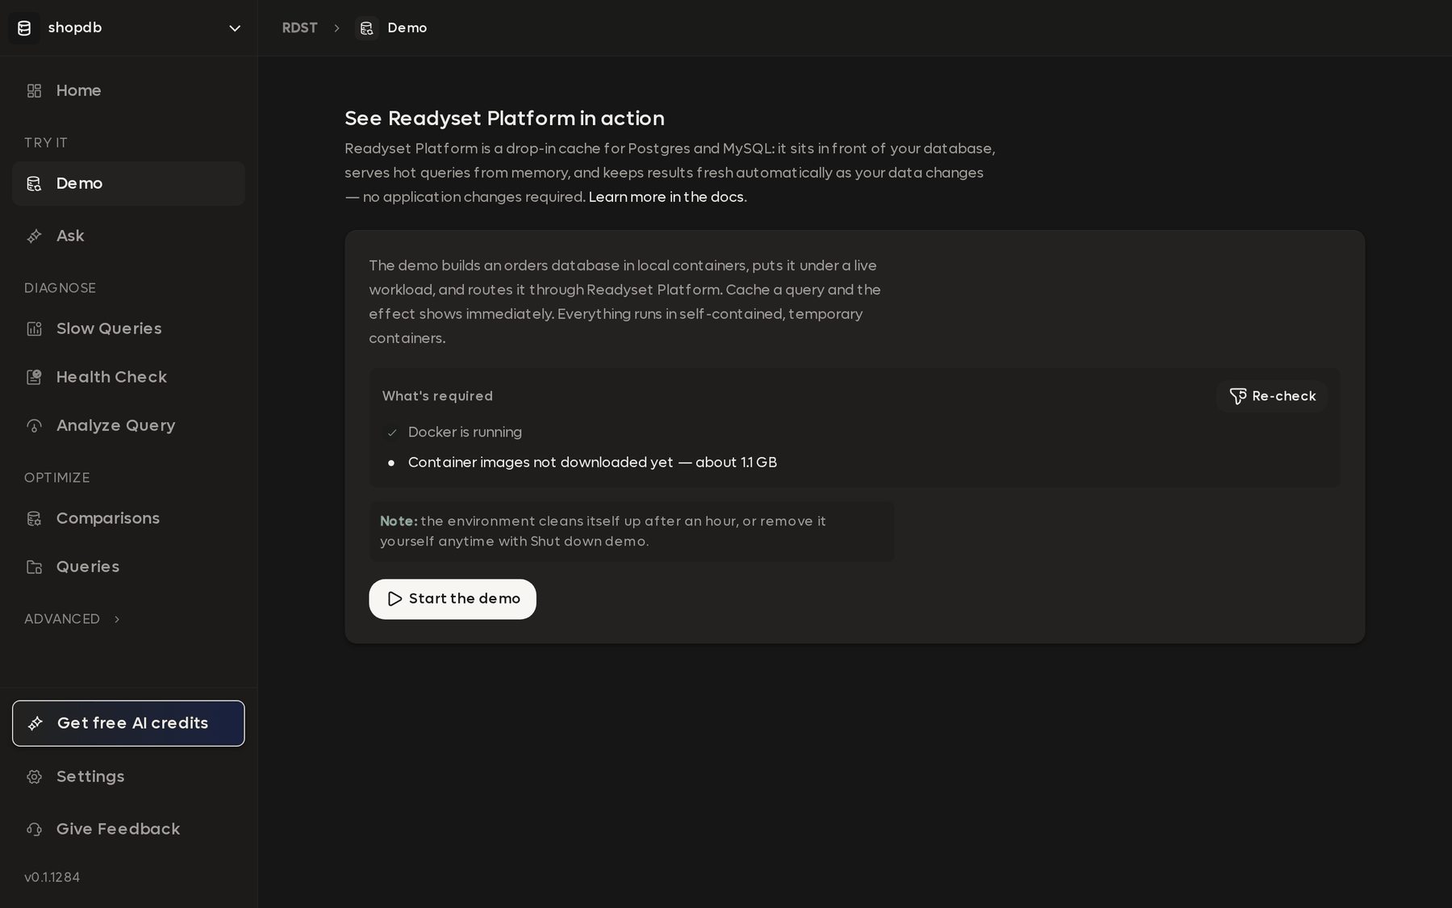Open the shopdb database switcher dropdown

(x=128, y=28)
